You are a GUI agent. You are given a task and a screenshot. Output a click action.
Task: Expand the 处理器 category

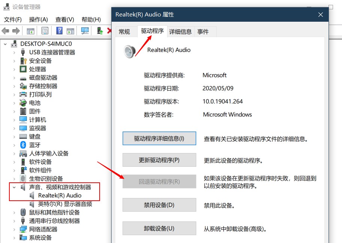click(x=14, y=70)
